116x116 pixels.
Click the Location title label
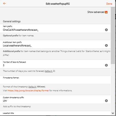9,113
